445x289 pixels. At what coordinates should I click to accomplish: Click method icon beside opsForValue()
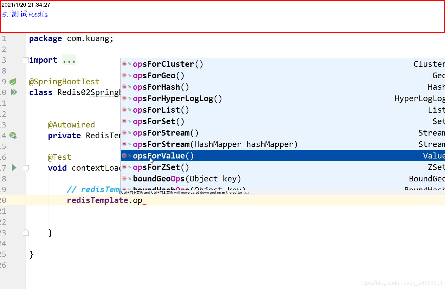[x=124, y=156]
